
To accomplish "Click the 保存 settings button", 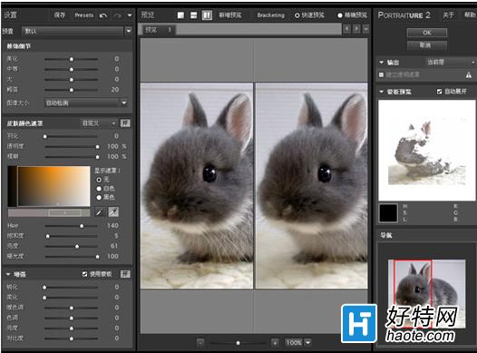I will tap(60, 15).
